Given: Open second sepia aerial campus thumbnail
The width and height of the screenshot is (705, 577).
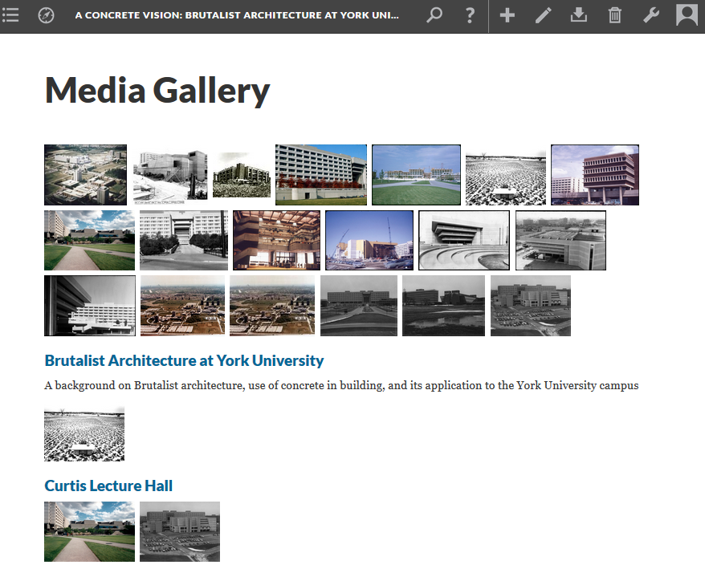Looking at the screenshot, I should tap(272, 306).
